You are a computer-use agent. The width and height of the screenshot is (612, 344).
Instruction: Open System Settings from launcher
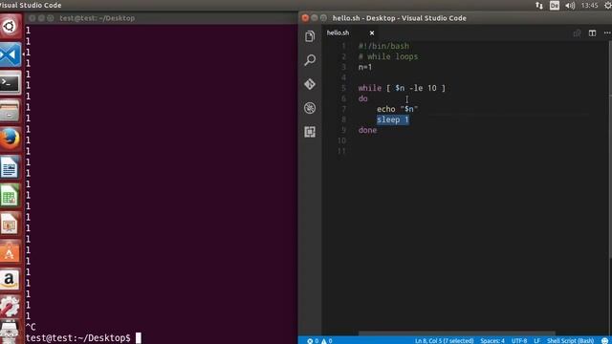pyautogui.click(x=11, y=307)
